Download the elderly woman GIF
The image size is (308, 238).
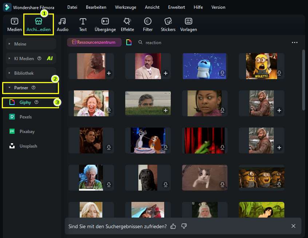click(x=109, y=184)
